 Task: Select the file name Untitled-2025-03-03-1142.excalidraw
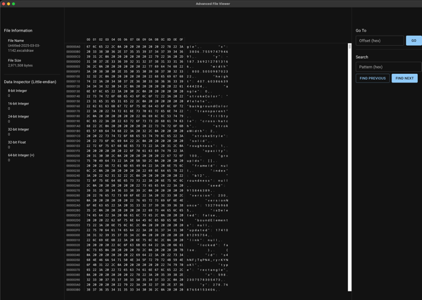(x=24, y=48)
